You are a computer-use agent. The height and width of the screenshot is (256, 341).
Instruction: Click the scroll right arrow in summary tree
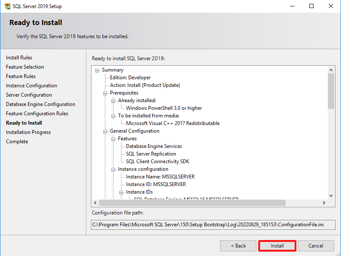324,203
